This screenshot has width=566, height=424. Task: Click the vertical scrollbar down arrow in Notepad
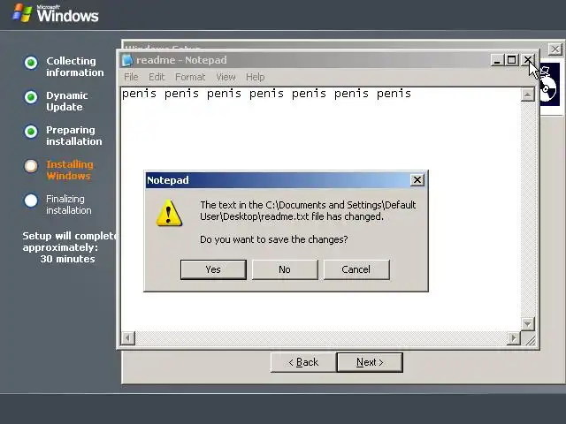tap(527, 324)
